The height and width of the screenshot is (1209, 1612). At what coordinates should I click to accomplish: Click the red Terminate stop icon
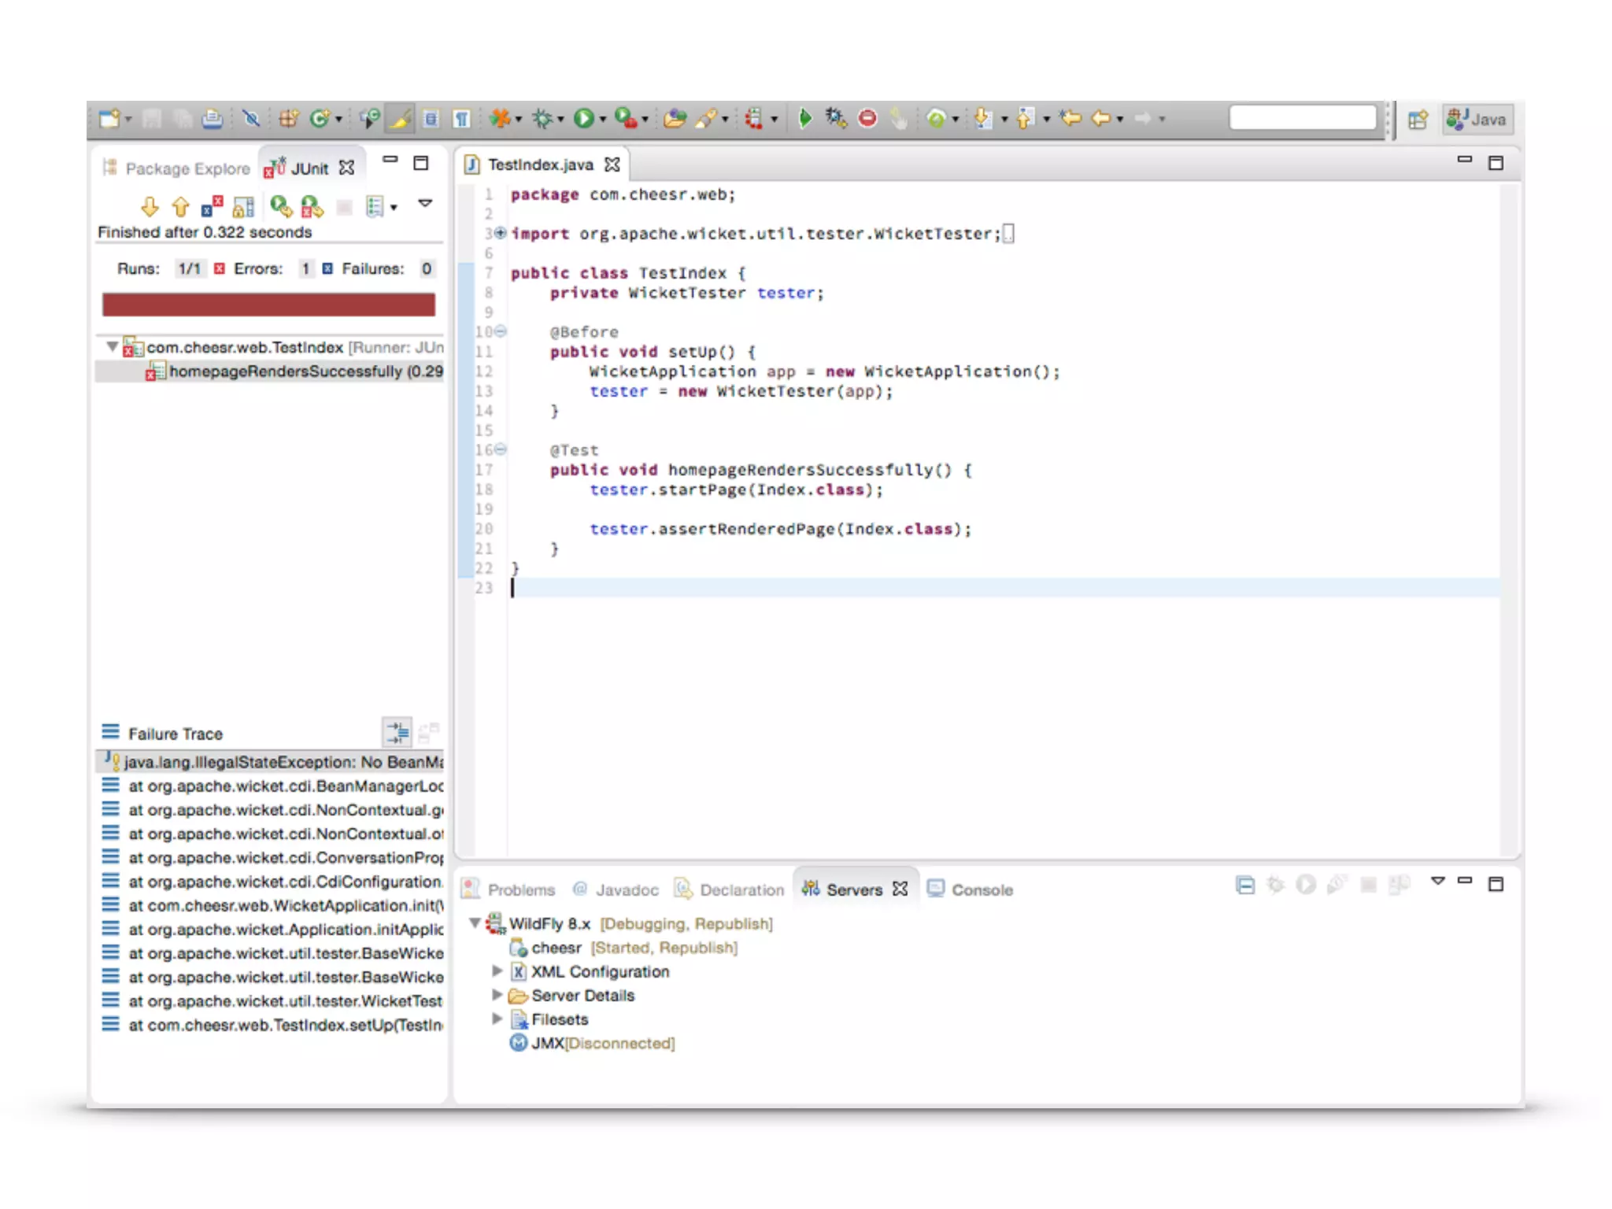tap(867, 119)
